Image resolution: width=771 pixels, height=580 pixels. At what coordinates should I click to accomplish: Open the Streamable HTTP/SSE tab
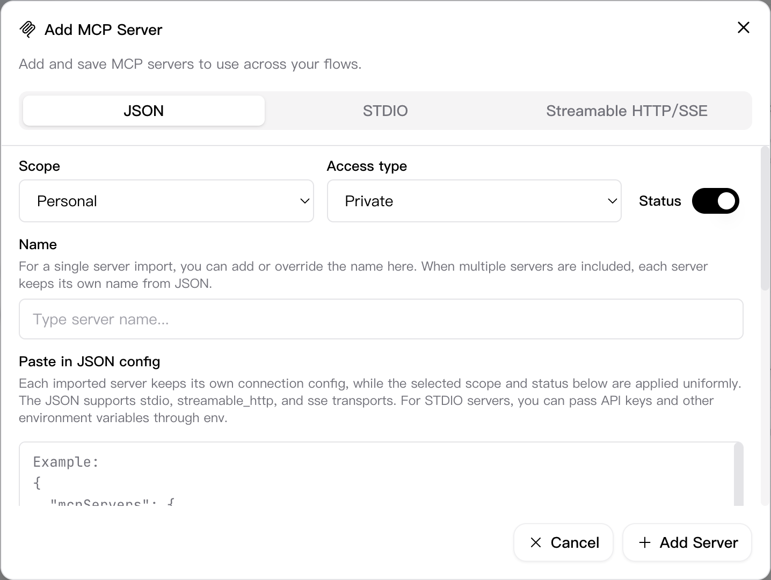[627, 111]
